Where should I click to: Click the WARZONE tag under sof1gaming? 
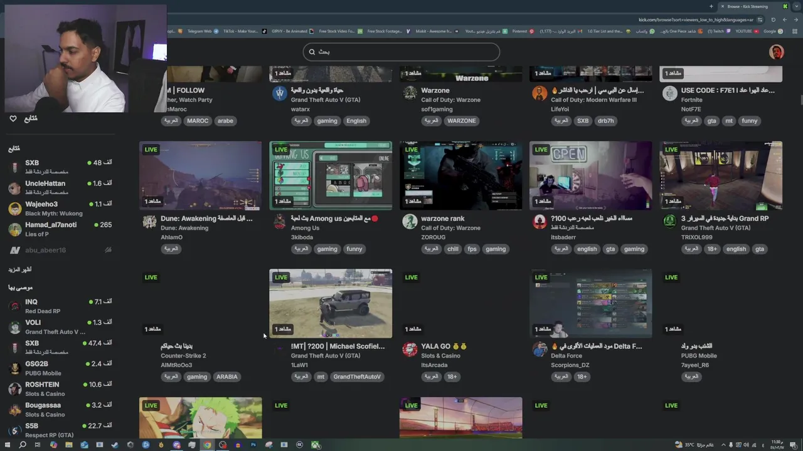click(x=462, y=121)
